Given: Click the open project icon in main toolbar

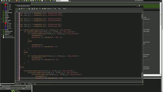Looking at the screenshot, I should click(x=4, y=1).
